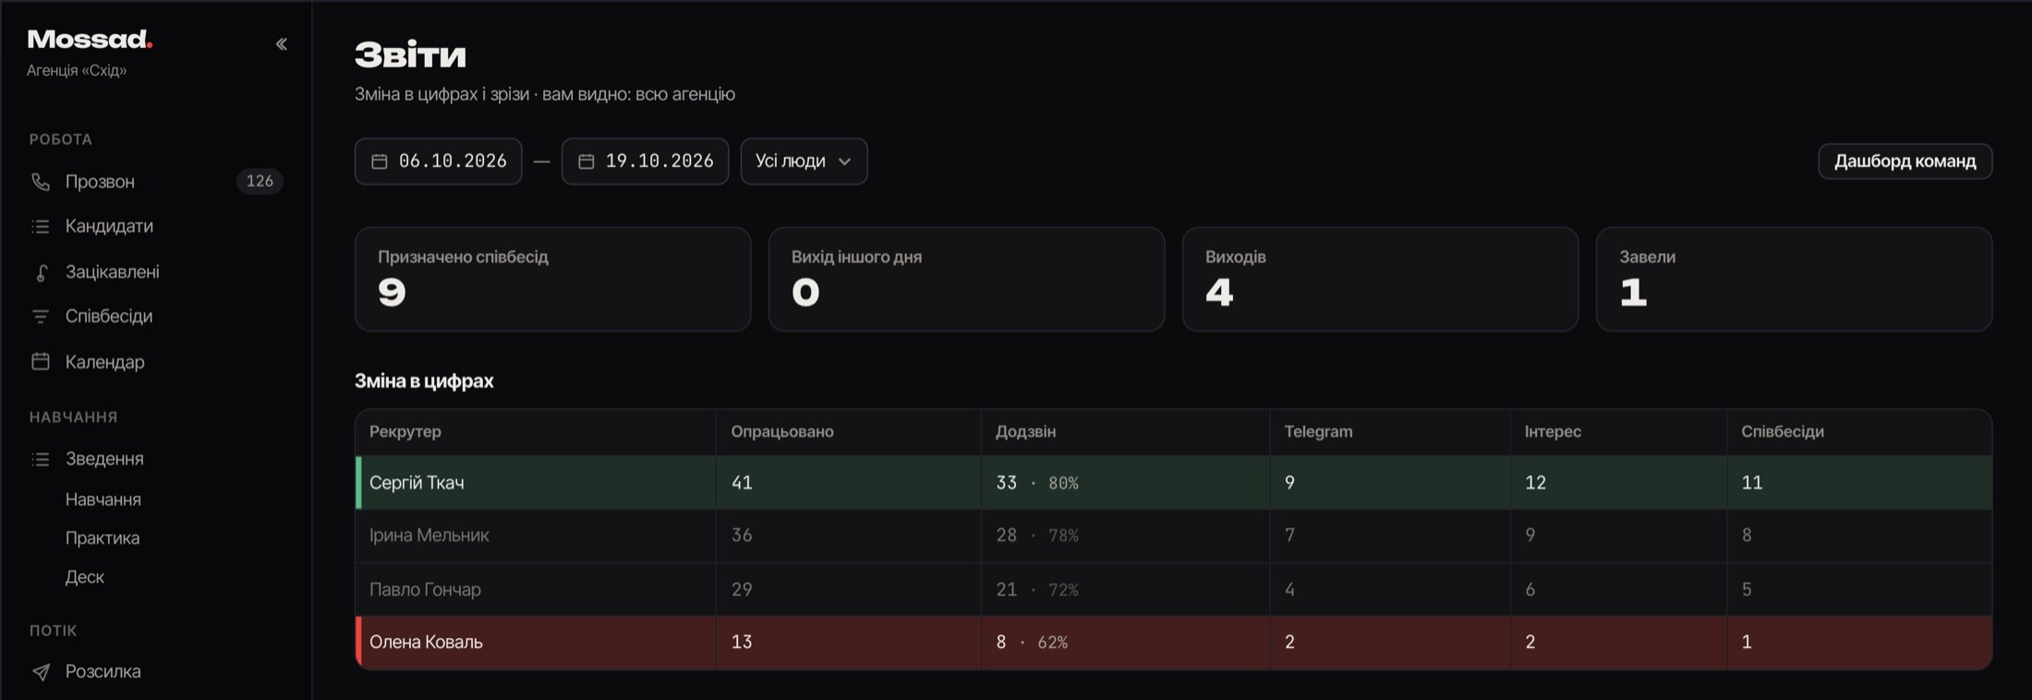2032x700 pixels.
Task: Click the Завели stat card
Action: [x=1794, y=279]
